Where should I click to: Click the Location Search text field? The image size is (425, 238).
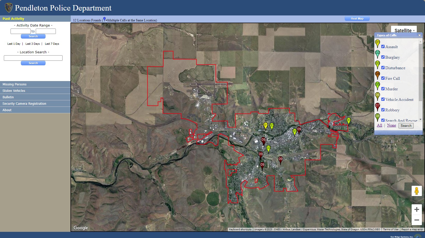[x=33, y=58]
